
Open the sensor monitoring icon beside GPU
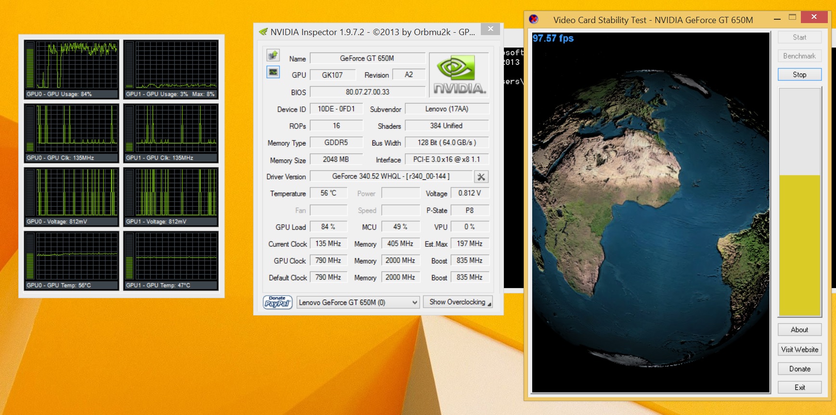[x=273, y=72]
